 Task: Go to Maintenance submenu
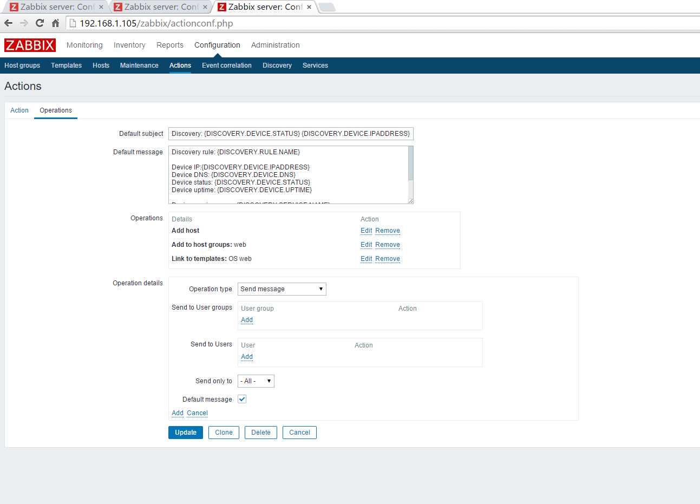coord(139,66)
